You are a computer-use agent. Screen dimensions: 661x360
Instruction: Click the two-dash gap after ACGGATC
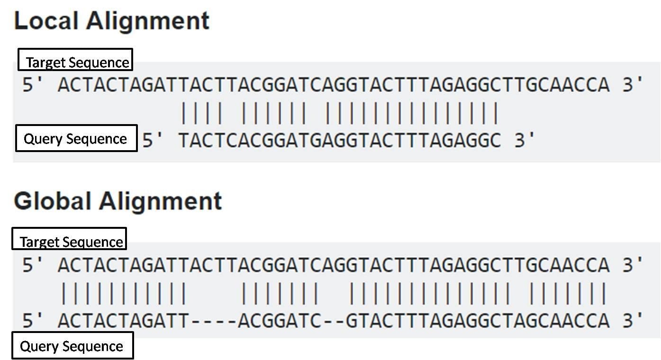[x=334, y=321]
